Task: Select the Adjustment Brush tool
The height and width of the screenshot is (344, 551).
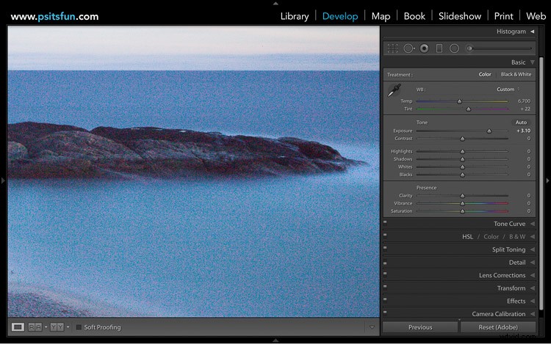Action: pos(499,48)
